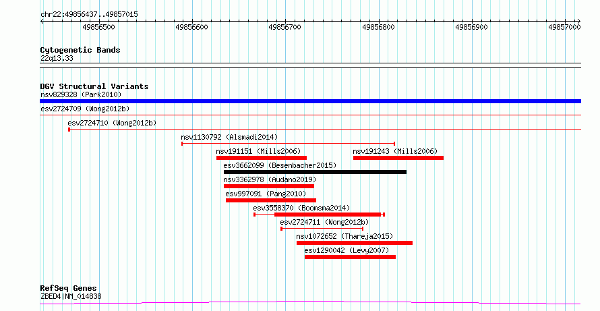
Task: Click the esv997091 (Pang2010) red bar
Action: tap(271, 200)
